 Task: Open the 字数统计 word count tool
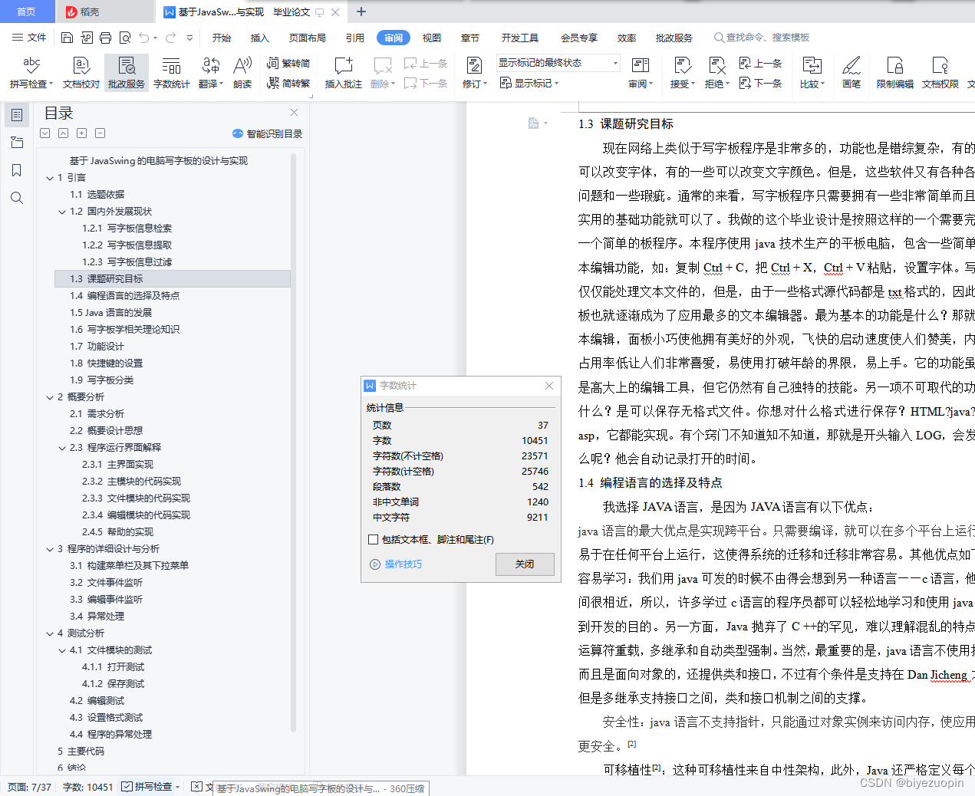click(x=171, y=73)
